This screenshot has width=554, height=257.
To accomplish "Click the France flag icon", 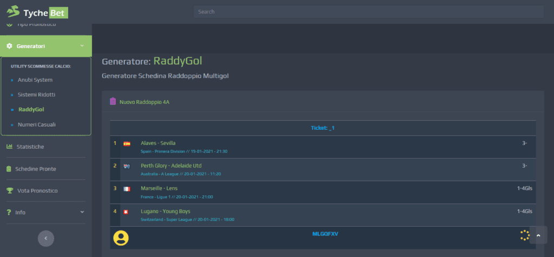I will (127, 189).
